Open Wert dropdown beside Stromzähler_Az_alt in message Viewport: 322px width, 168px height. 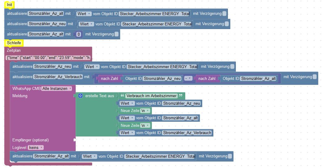click(x=127, y=118)
